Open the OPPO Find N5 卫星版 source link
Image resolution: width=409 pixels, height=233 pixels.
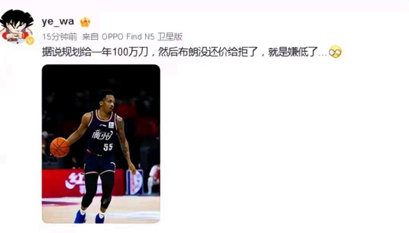[142, 37]
